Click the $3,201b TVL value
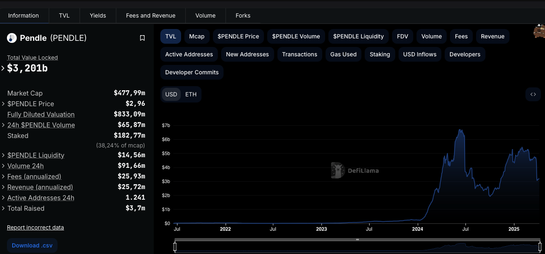This screenshot has width=545, height=254. (x=27, y=68)
